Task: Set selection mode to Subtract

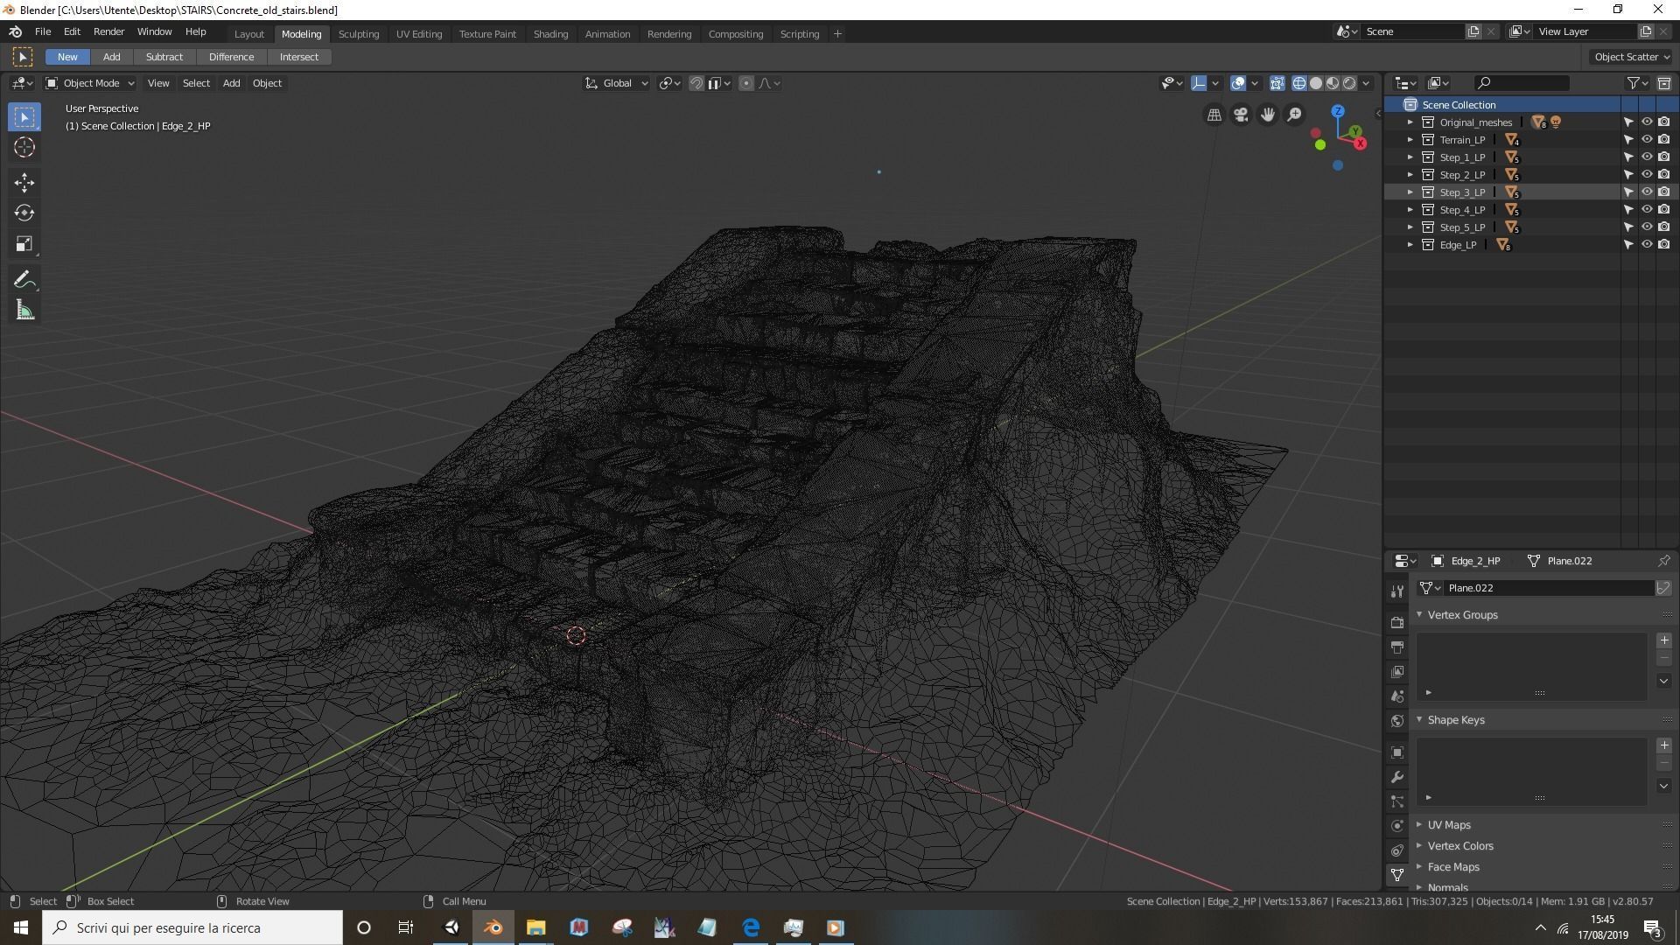Action: point(164,57)
